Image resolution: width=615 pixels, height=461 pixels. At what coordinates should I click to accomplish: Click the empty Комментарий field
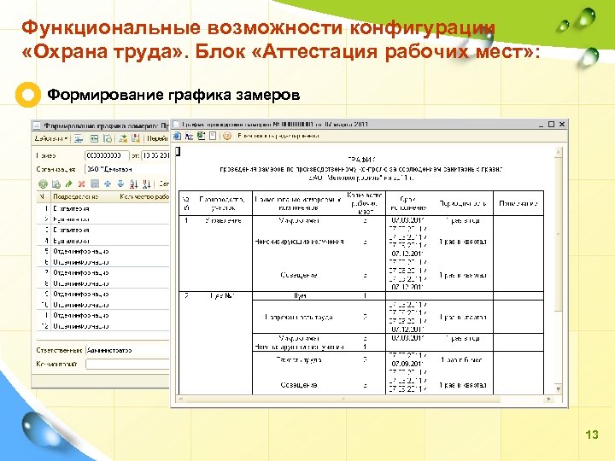pos(127,365)
